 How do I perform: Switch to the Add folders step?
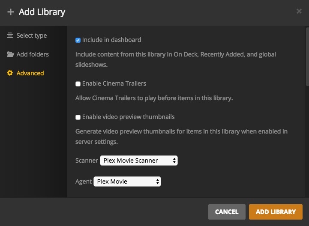pos(33,54)
